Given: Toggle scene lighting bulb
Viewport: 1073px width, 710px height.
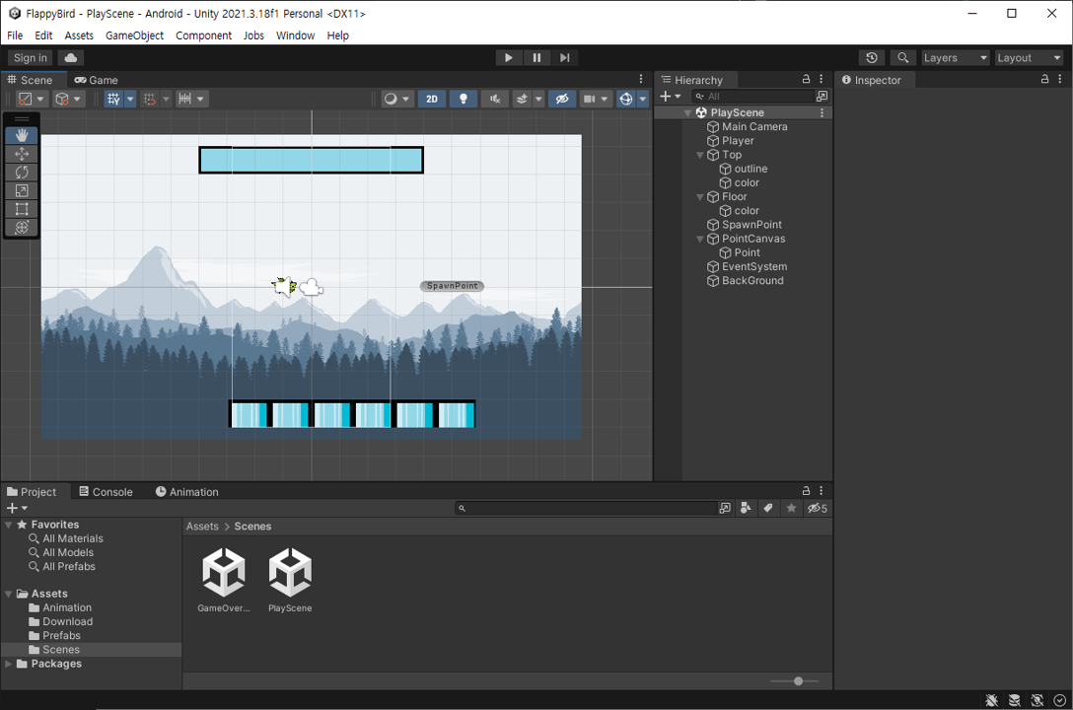Looking at the screenshot, I should (x=464, y=99).
